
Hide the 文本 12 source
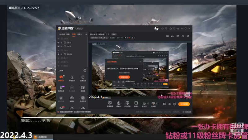pyautogui.click(x=58, y=54)
